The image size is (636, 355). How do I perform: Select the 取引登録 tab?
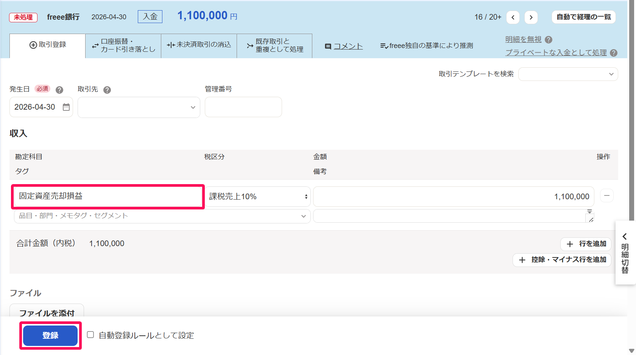[x=47, y=46]
